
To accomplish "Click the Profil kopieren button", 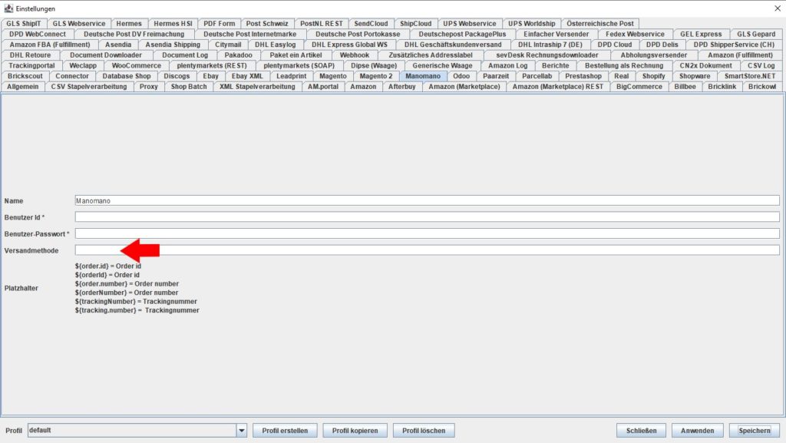I will tap(355, 431).
